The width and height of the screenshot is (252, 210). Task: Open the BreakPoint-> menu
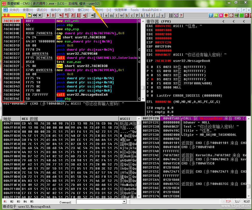point(152,10)
